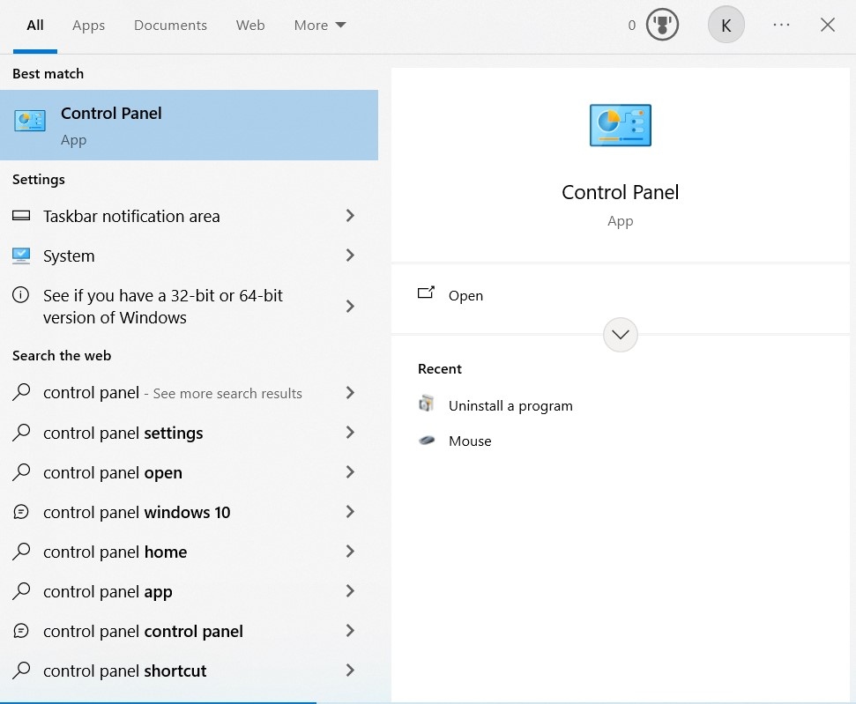Image resolution: width=856 pixels, height=704 pixels.
Task: Close the search panel
Action: [x=828, y=25]
